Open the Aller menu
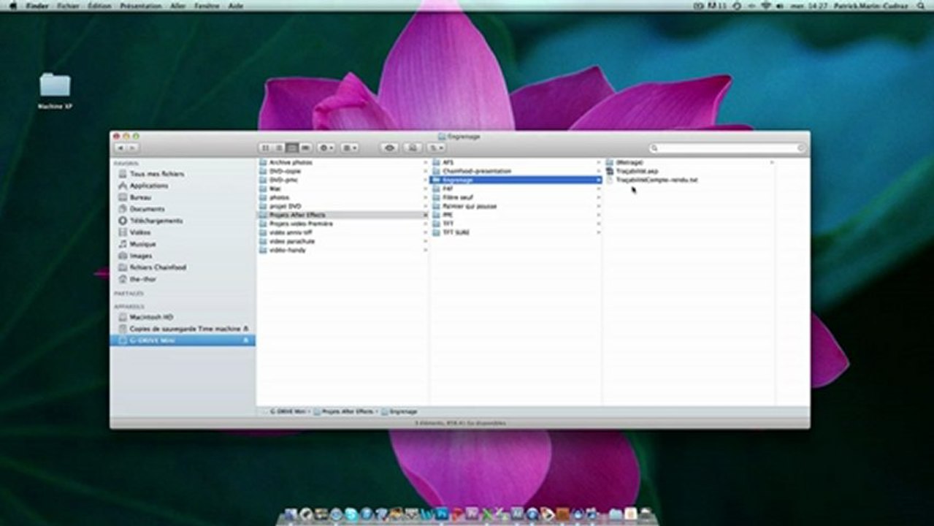 (178, 5)
